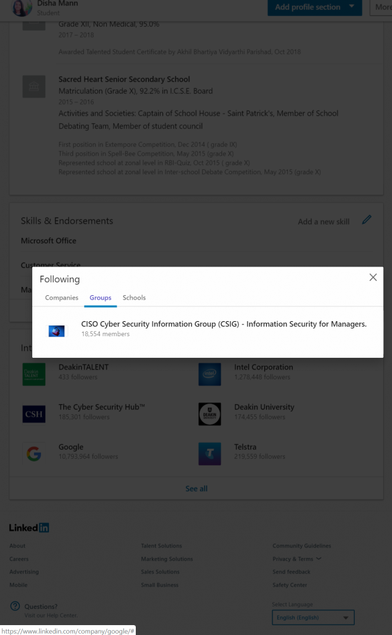Click 433 followers under DeakinTALENT
392x635 pixels.
tap(78, 377)
